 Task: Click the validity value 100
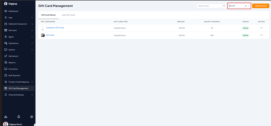[212, 35]
